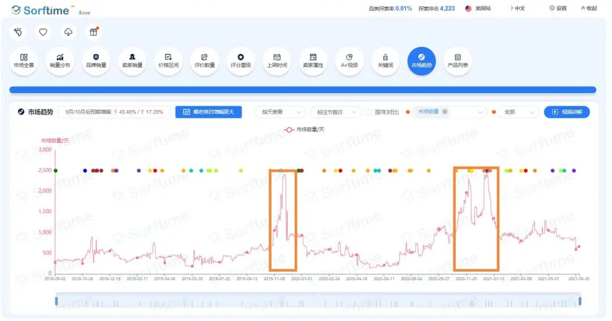612x321 pixels.
Task: Select 美国站 US marketplace
Action: coord(483,8)
